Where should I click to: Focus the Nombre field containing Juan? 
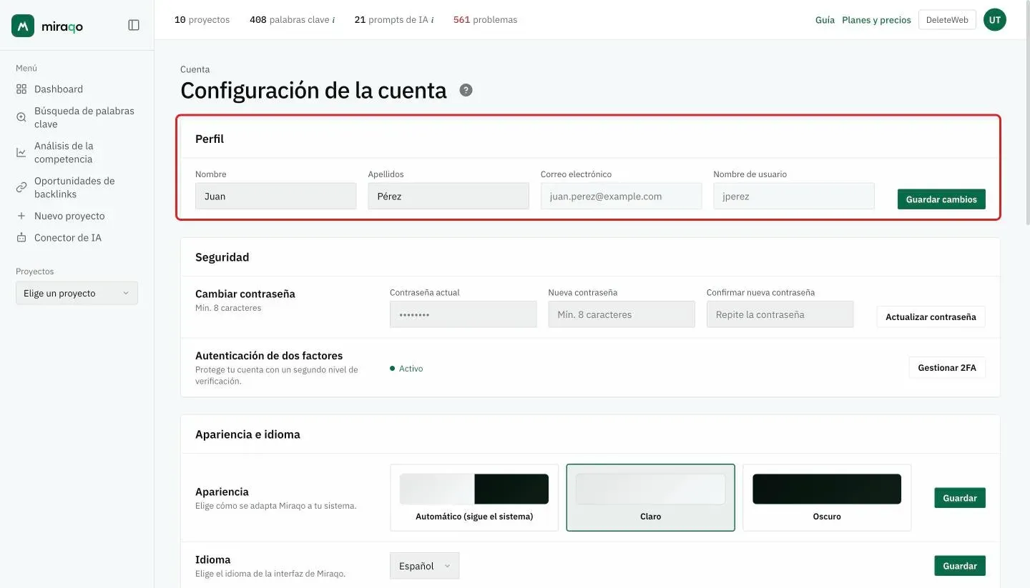[x=275, y=196]
